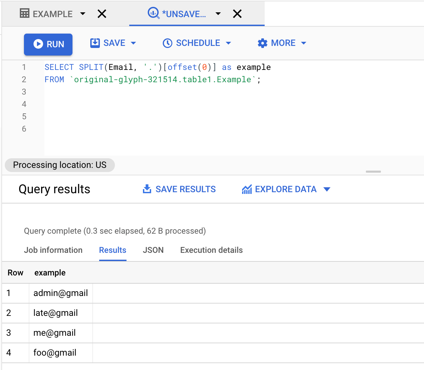Expand the EXAMPLE tab dropdown arrow
Screen dimensions: 424x370
(83, 14)
